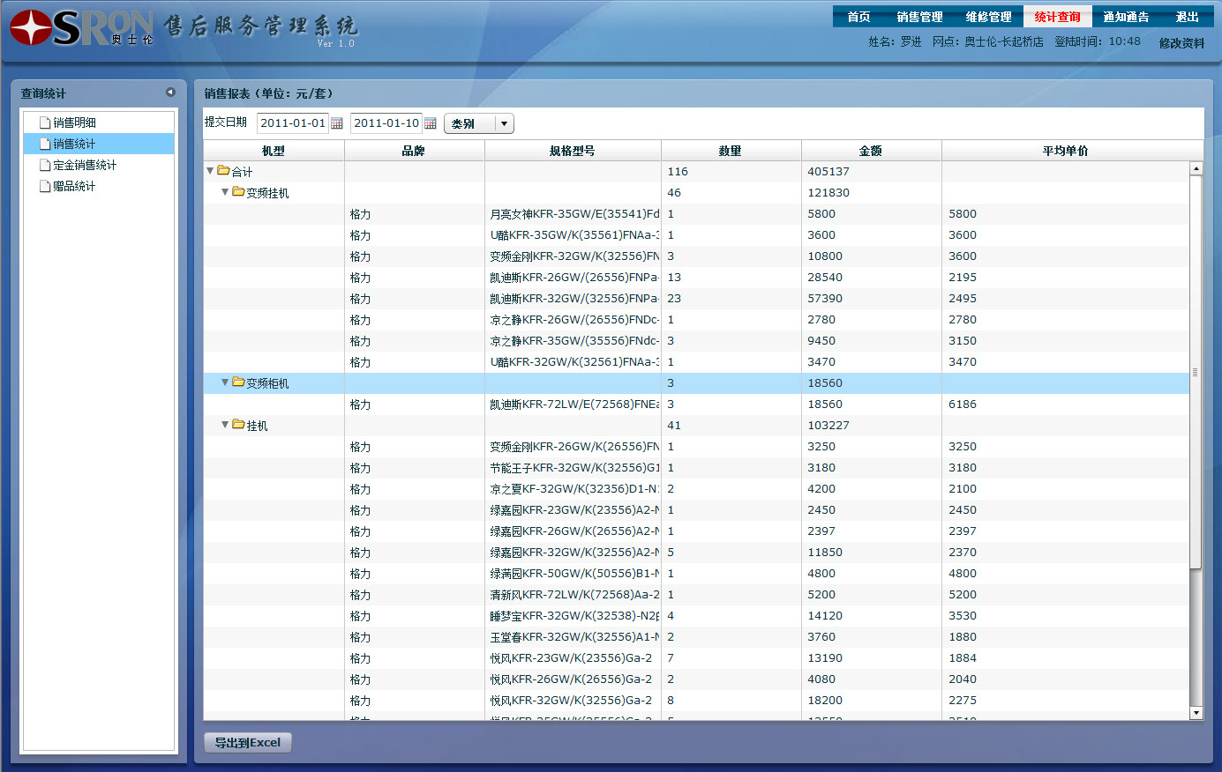Open the 统计查询 menu

click(1057, 17)
